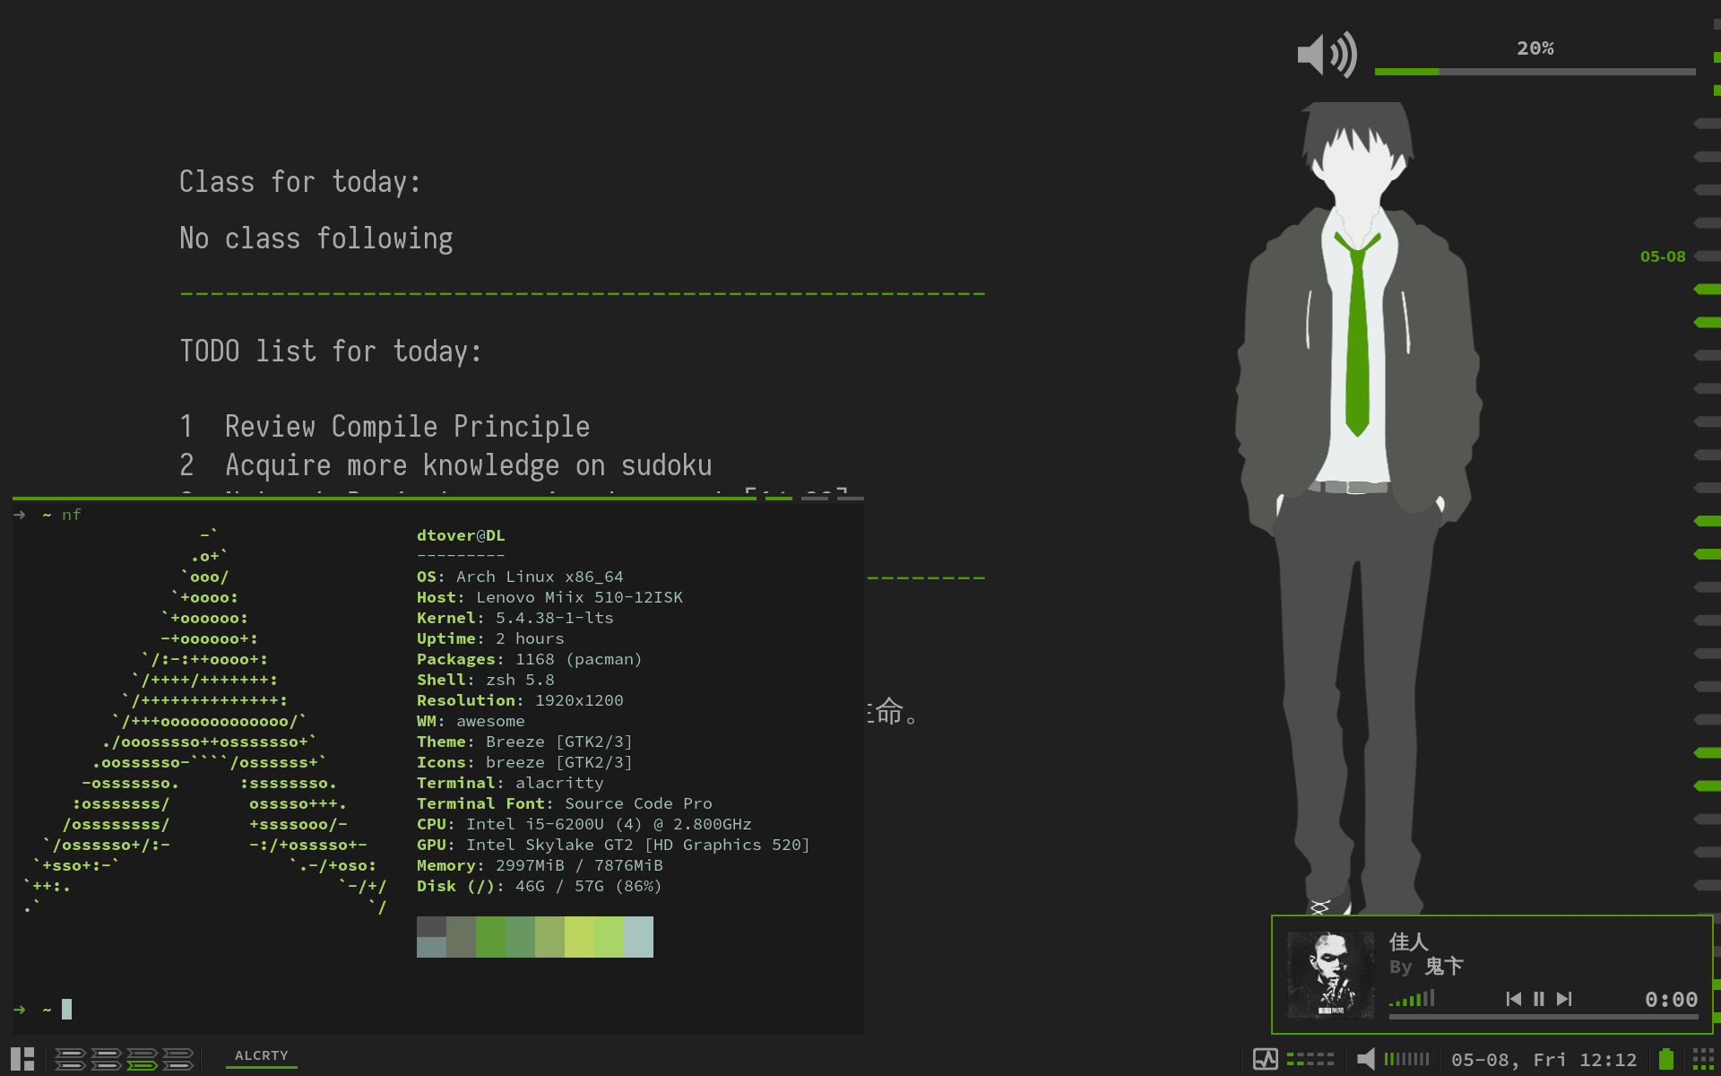
Task: Open the dotted grid icon in bar corner
Action: click(1703, 1059)
